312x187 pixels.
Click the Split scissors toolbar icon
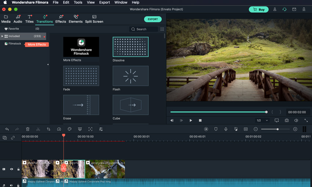tap(38, 129)
